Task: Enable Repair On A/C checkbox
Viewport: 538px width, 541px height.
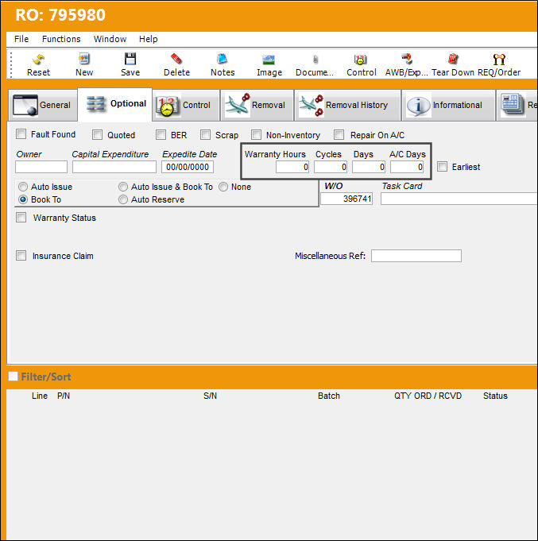Action: point(339,134)
